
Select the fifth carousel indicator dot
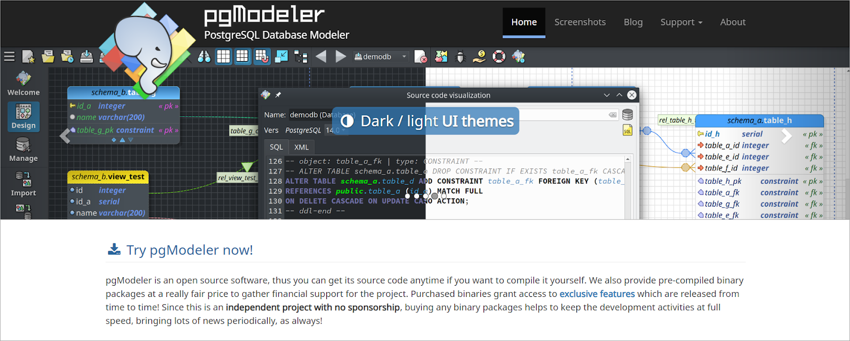click(444, 196)
